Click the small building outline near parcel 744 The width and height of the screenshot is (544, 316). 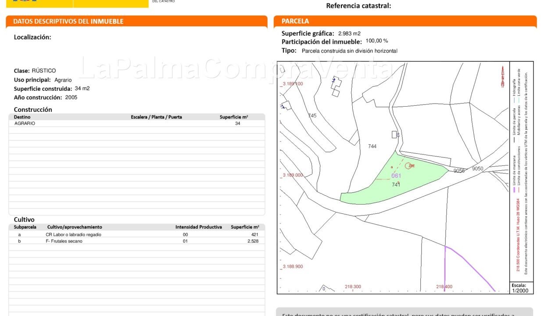pyautogui.click(x=395, y=134)
